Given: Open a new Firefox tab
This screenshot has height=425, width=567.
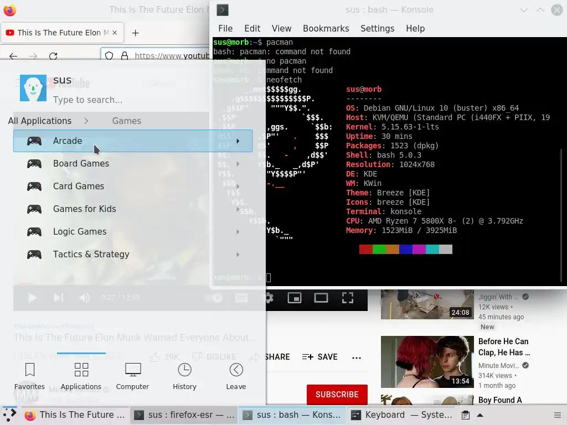Looking at the screenshot, I should (135, 33).
